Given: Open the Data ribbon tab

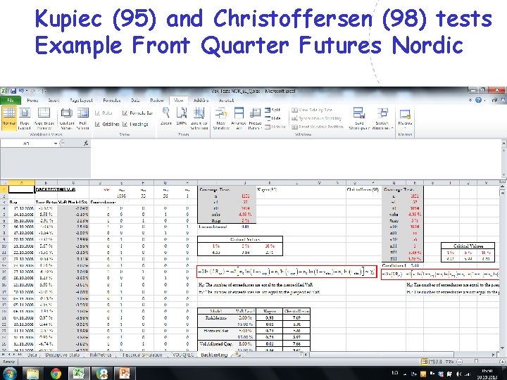Looking at the screenshot, I should [x=135, y=100].
